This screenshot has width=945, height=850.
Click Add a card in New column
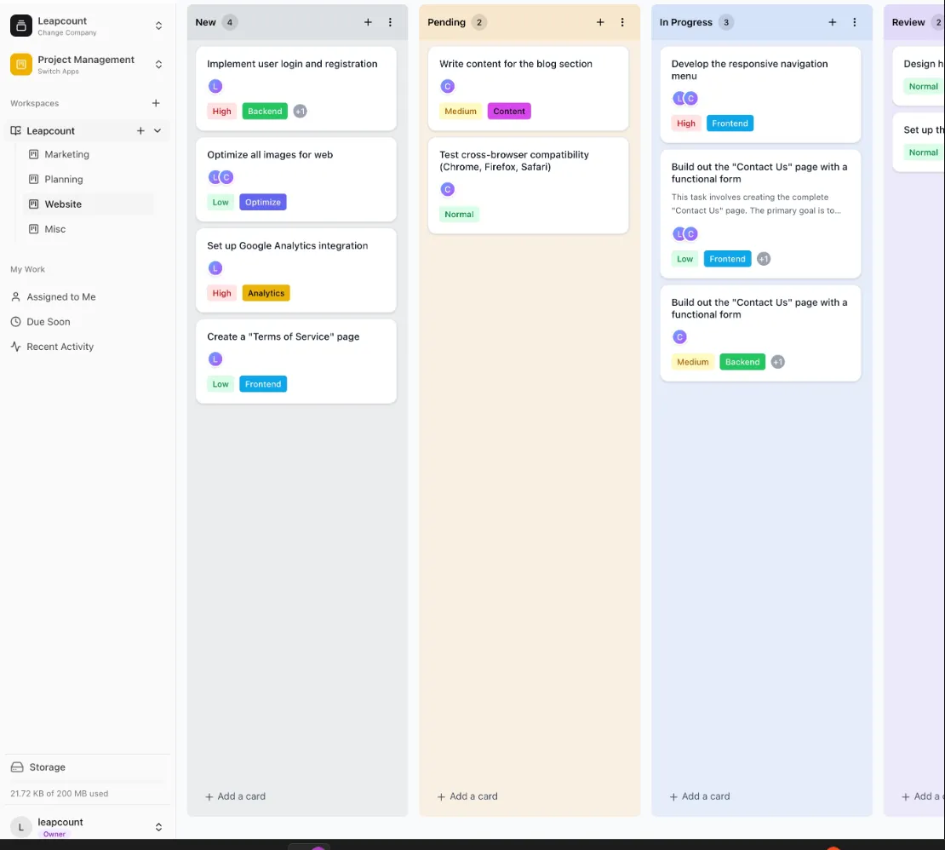[x=236, y=796]
